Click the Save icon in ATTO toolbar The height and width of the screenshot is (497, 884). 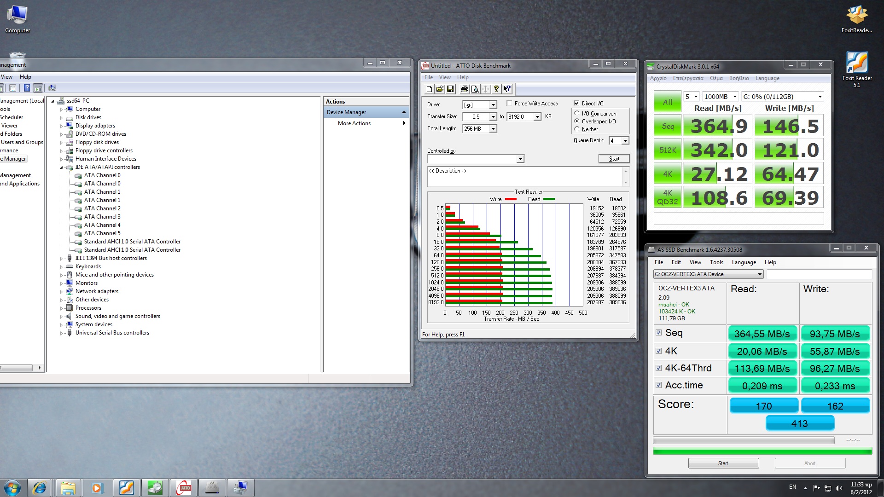(450, 89)
